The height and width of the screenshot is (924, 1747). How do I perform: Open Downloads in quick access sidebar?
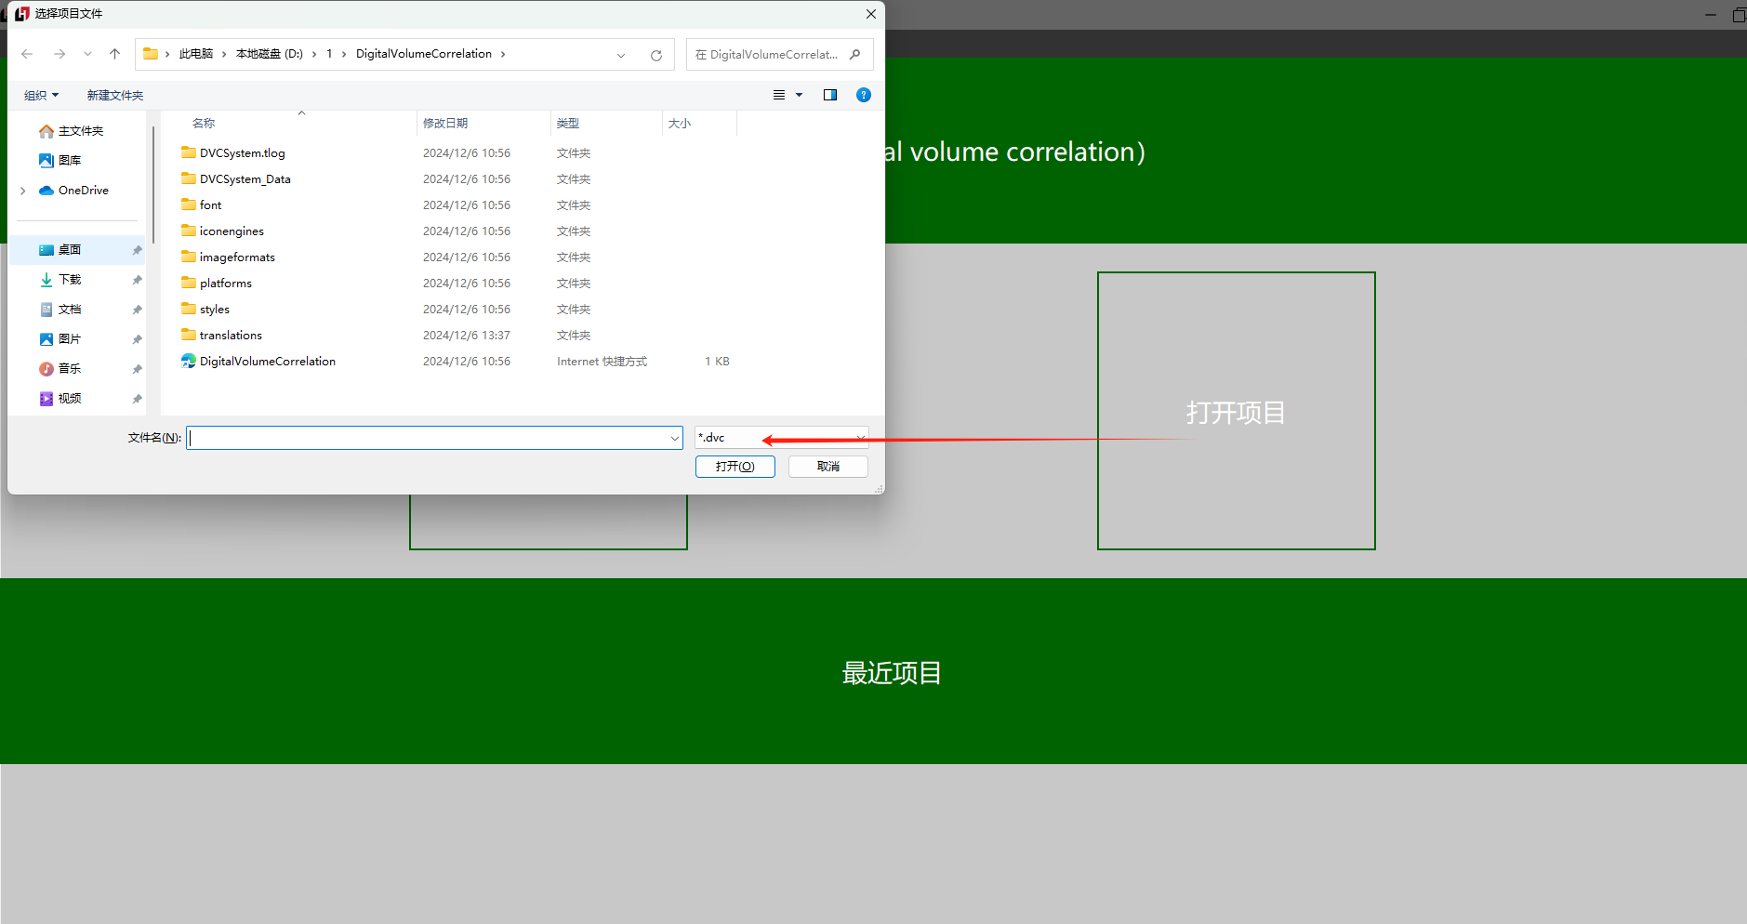pyautogui.click(x=70, y=280)
